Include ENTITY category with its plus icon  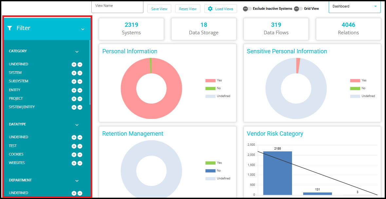[x=74, y=90]
